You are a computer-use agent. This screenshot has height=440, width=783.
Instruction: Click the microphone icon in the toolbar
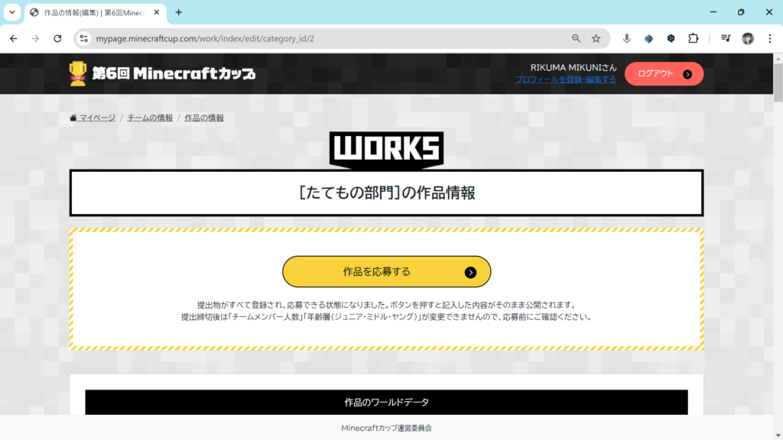[x=627, y=38]
